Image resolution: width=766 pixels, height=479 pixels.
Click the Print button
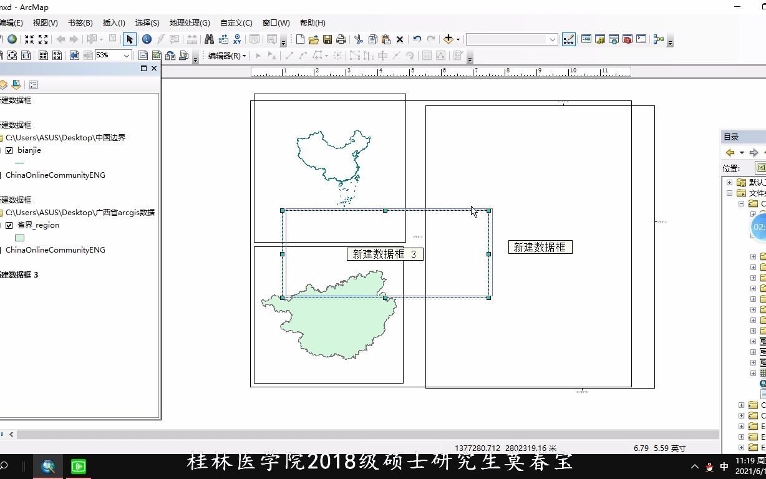(x=341, y=39)
